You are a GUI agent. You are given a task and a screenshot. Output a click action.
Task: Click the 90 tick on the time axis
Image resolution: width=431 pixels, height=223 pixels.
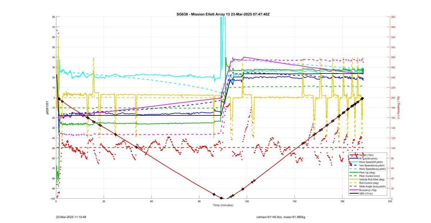pyautogui.click(x=199, y=201)
